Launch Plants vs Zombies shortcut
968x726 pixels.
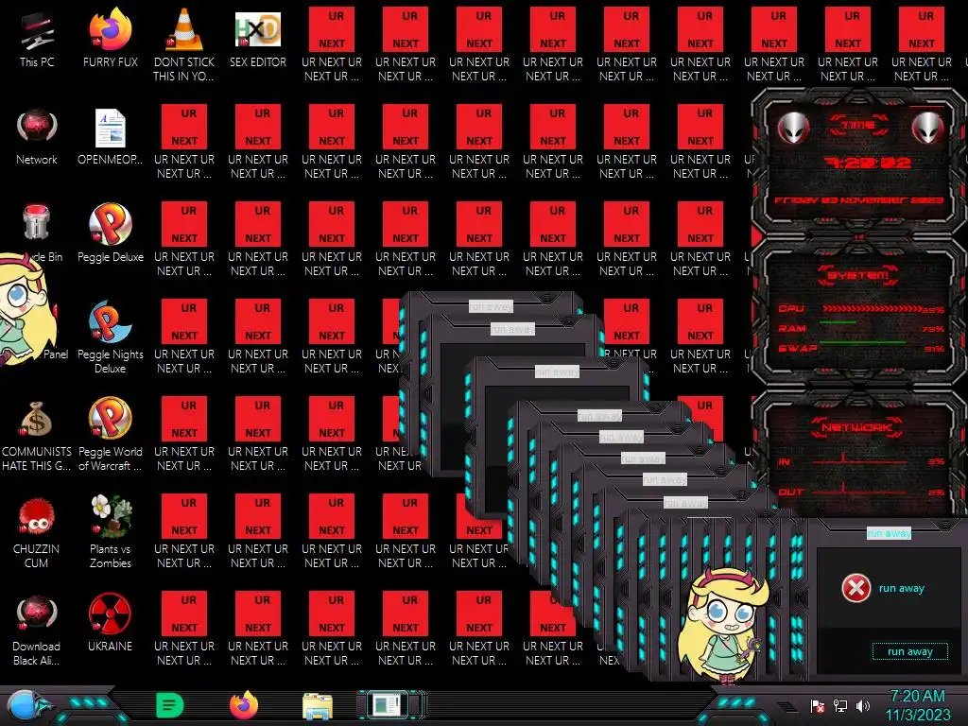(x=111, y=532)
